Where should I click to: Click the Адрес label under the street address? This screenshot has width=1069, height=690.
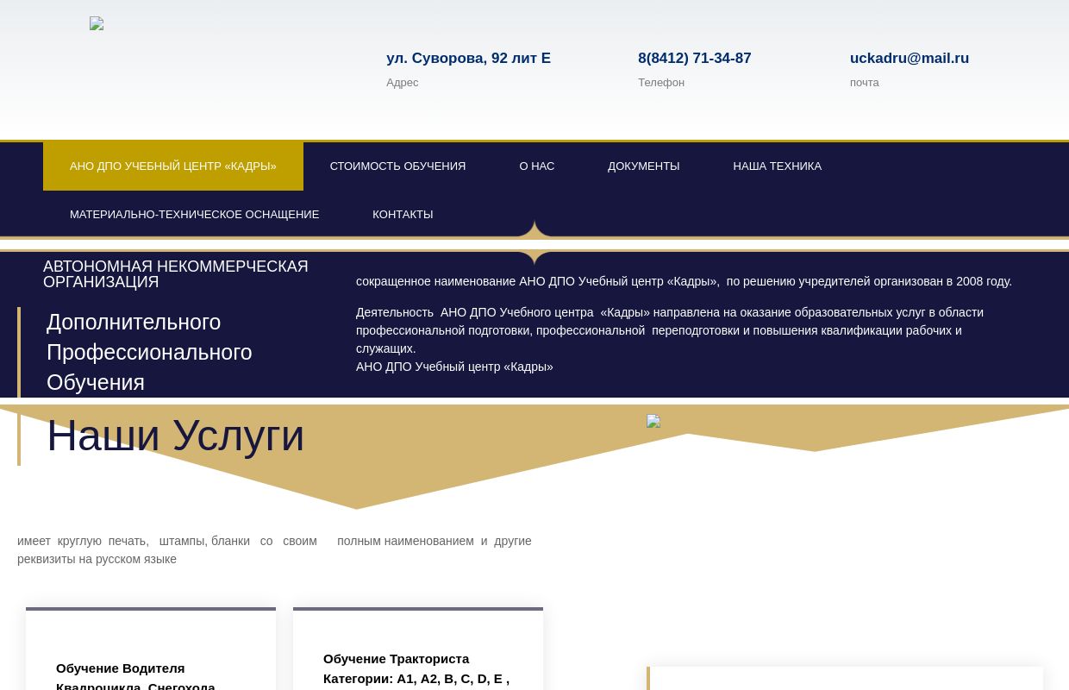point(403,82)
